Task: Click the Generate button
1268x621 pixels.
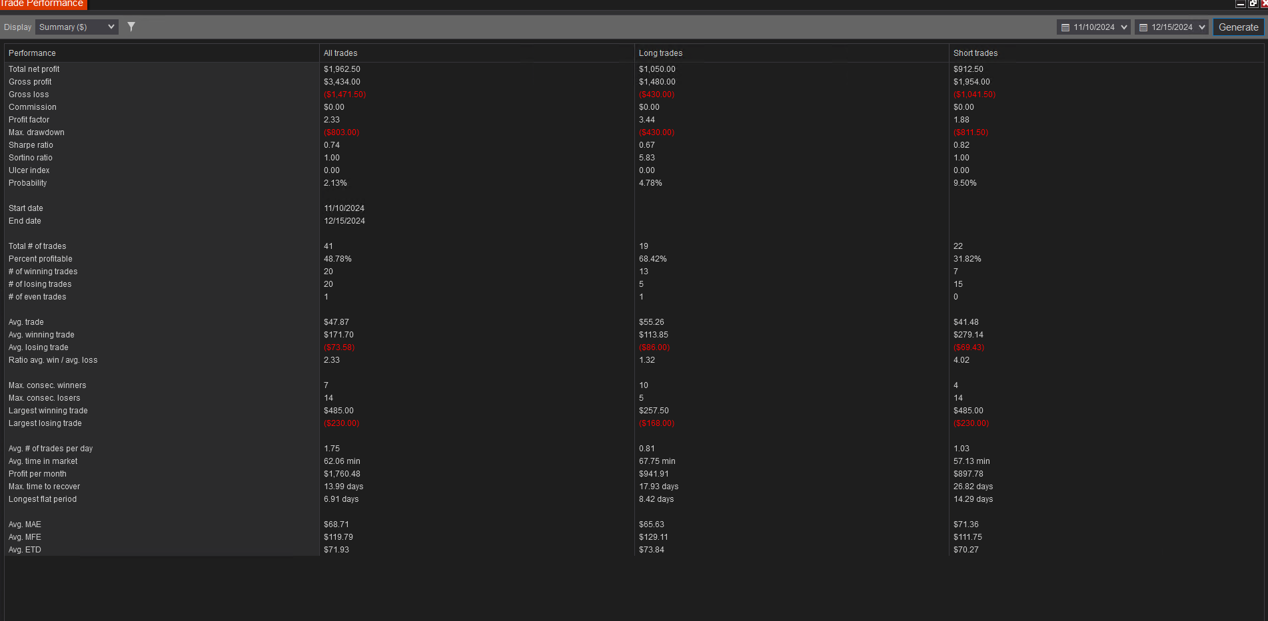Action: (x=1238, y=27)
